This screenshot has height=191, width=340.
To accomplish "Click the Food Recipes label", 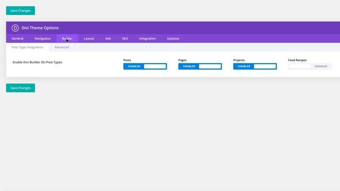I will click(297, 60).
